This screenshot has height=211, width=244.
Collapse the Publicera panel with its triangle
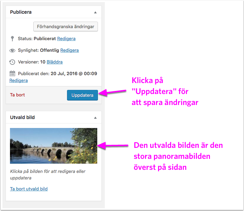coord(95,12)
